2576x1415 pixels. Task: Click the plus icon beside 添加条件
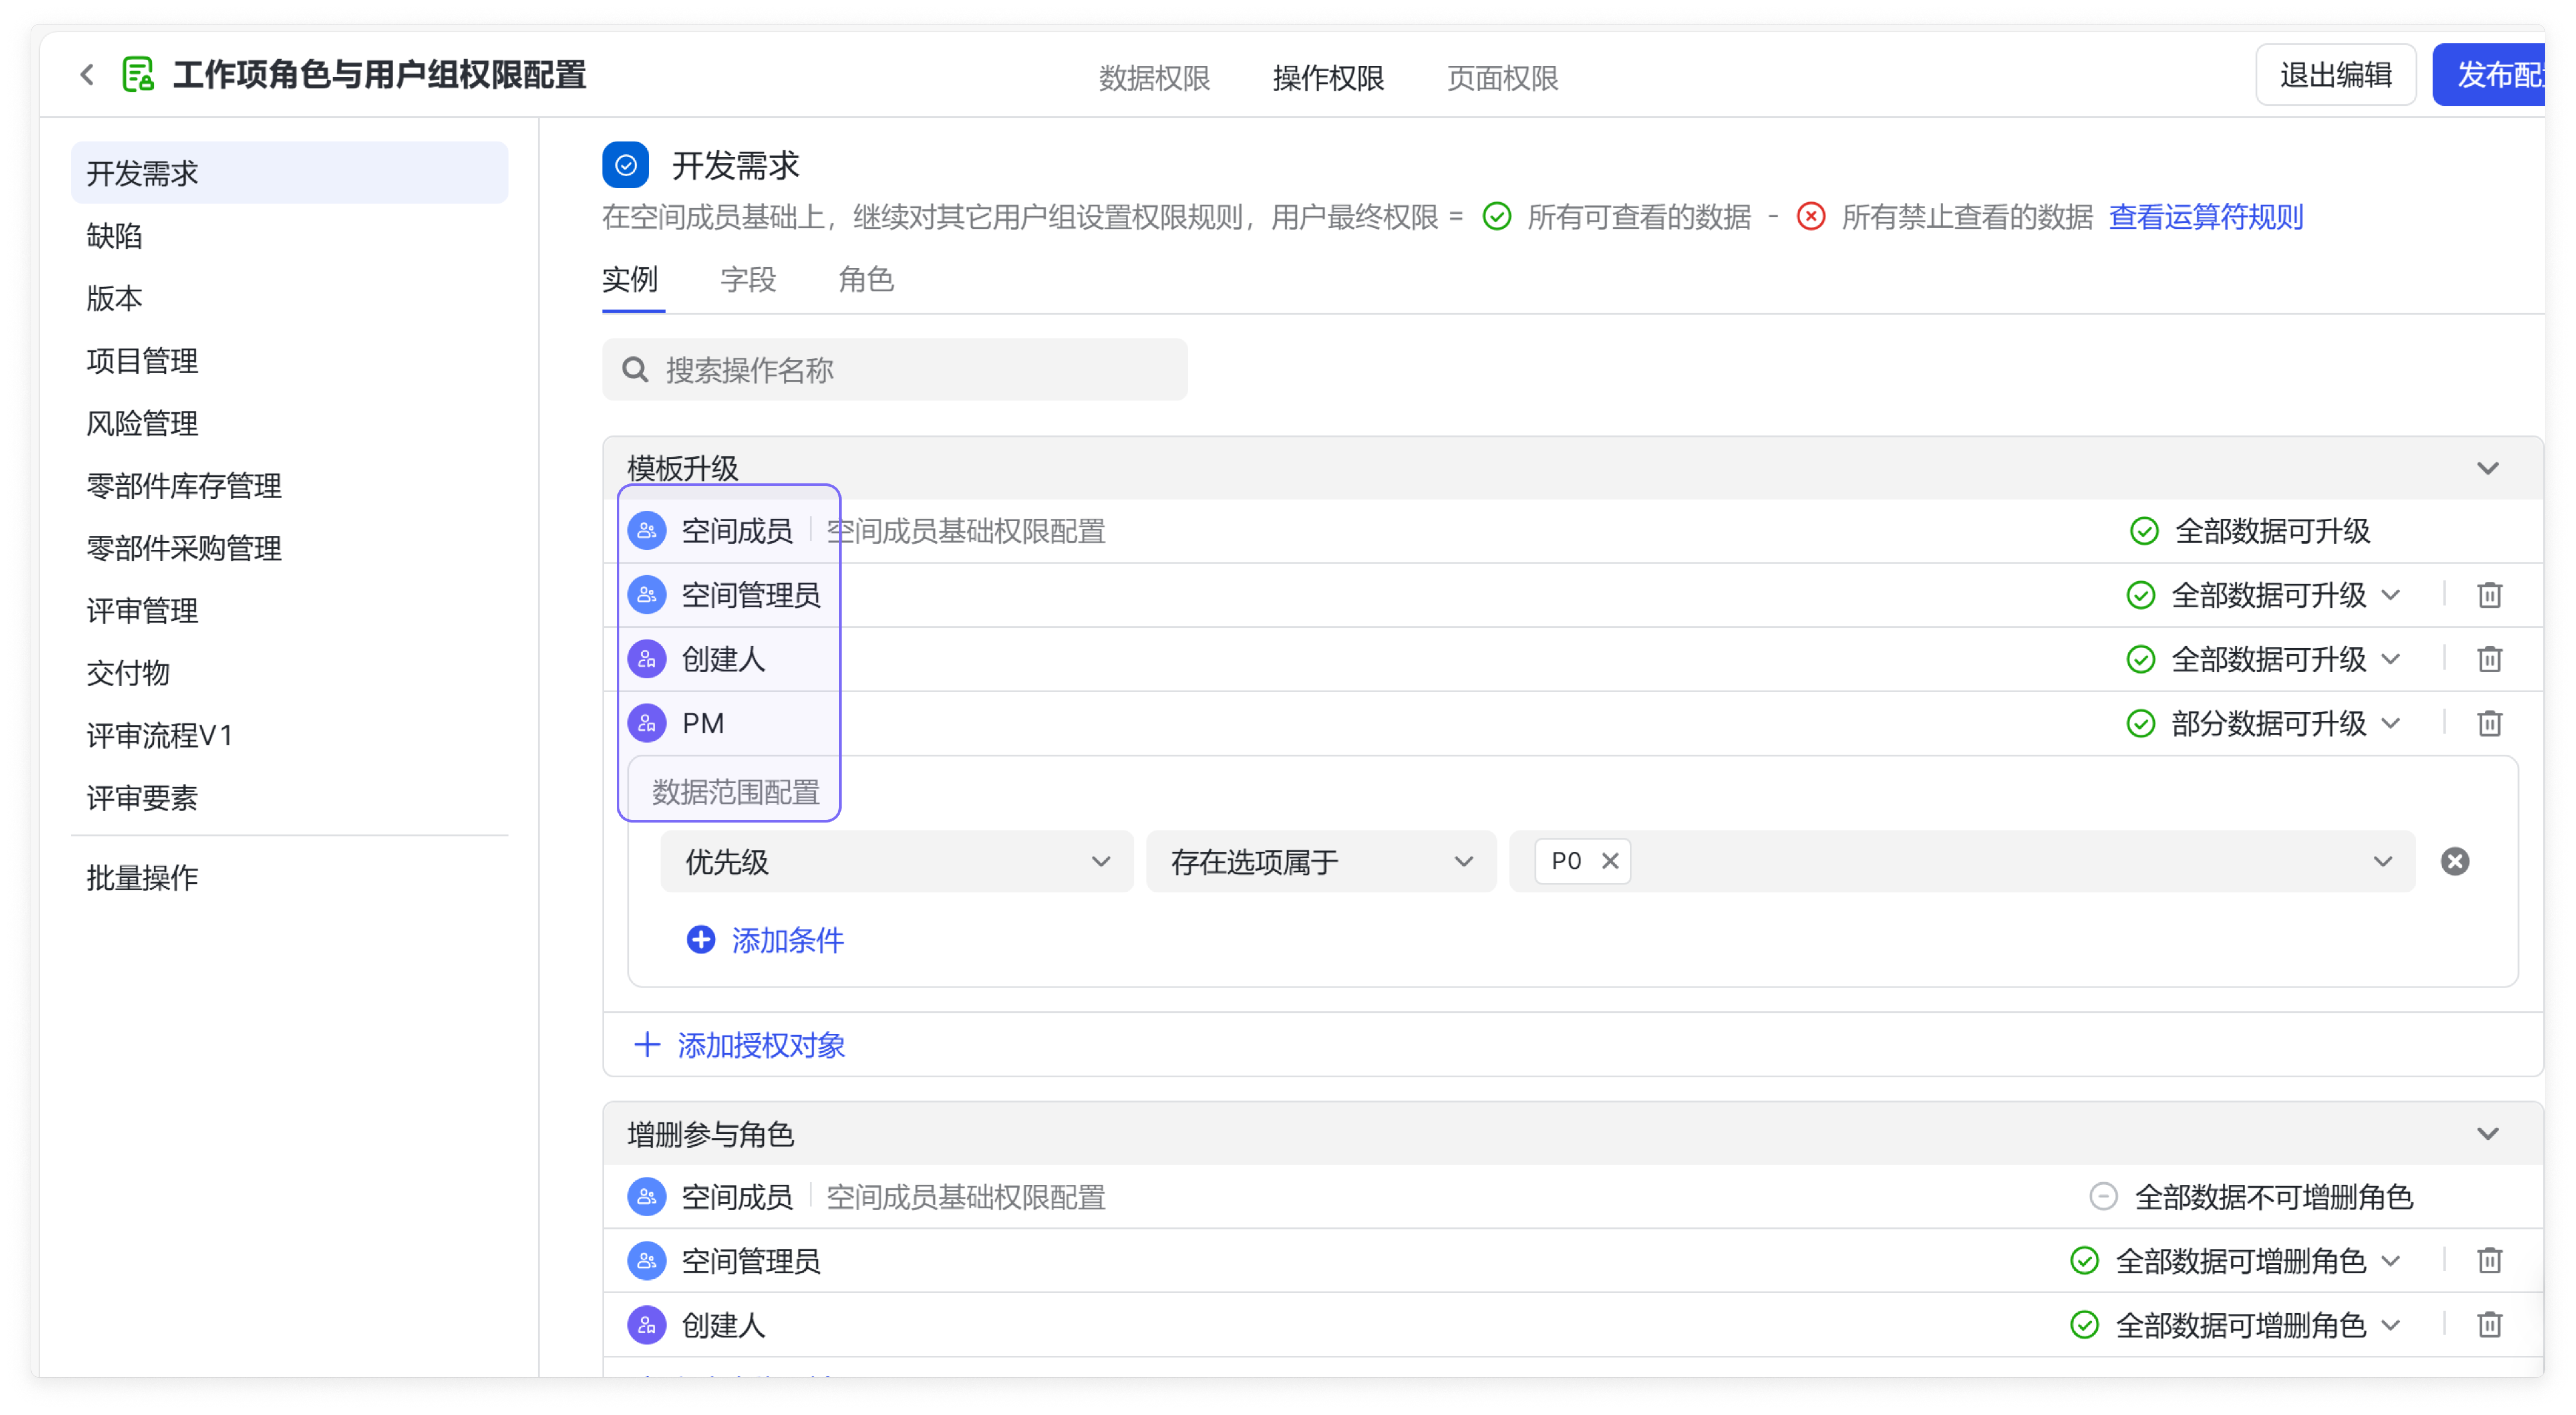[x=701, y=939]
